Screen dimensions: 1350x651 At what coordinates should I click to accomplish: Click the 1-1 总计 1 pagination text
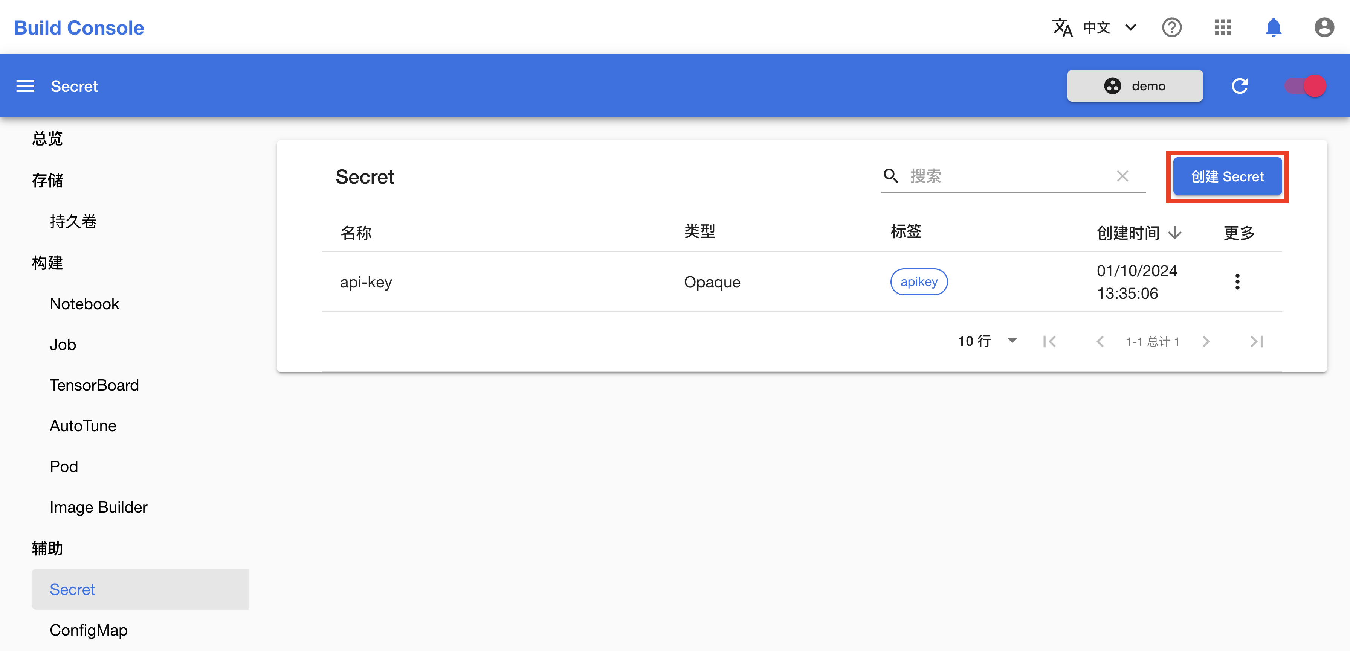(1153, 341)
